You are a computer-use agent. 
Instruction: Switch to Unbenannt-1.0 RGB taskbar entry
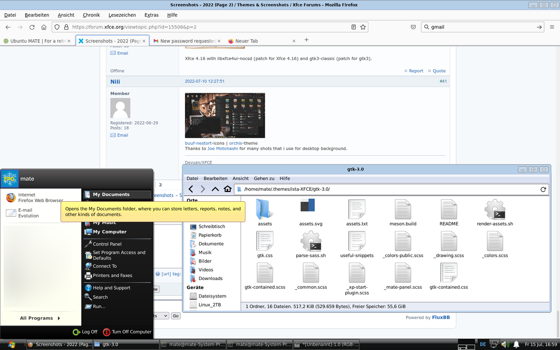tap(326, 345)
